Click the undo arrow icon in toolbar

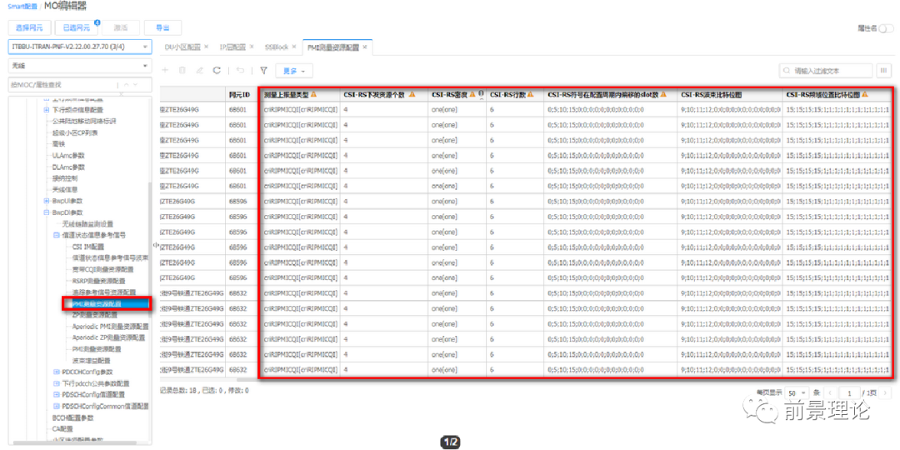[240, 71]
